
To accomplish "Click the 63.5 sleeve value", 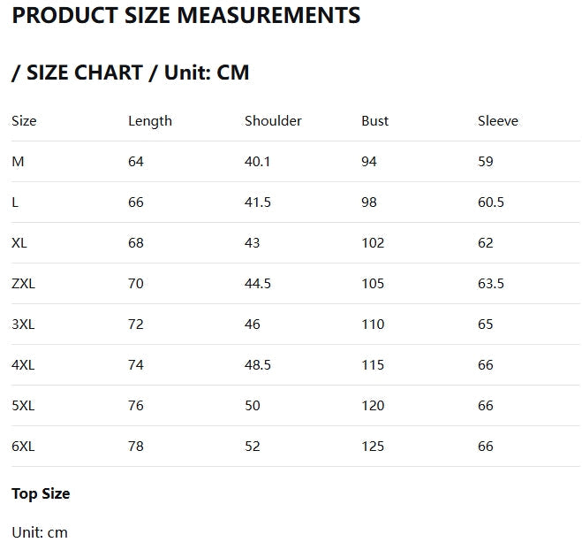I will [x=491, y=284].
